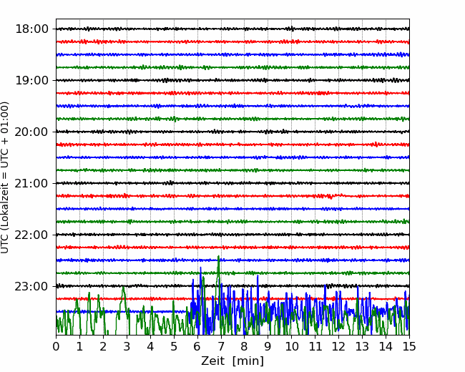Click the x-axis tick label 15
Screen dimensions: 465x372
[x=409, y=346]
